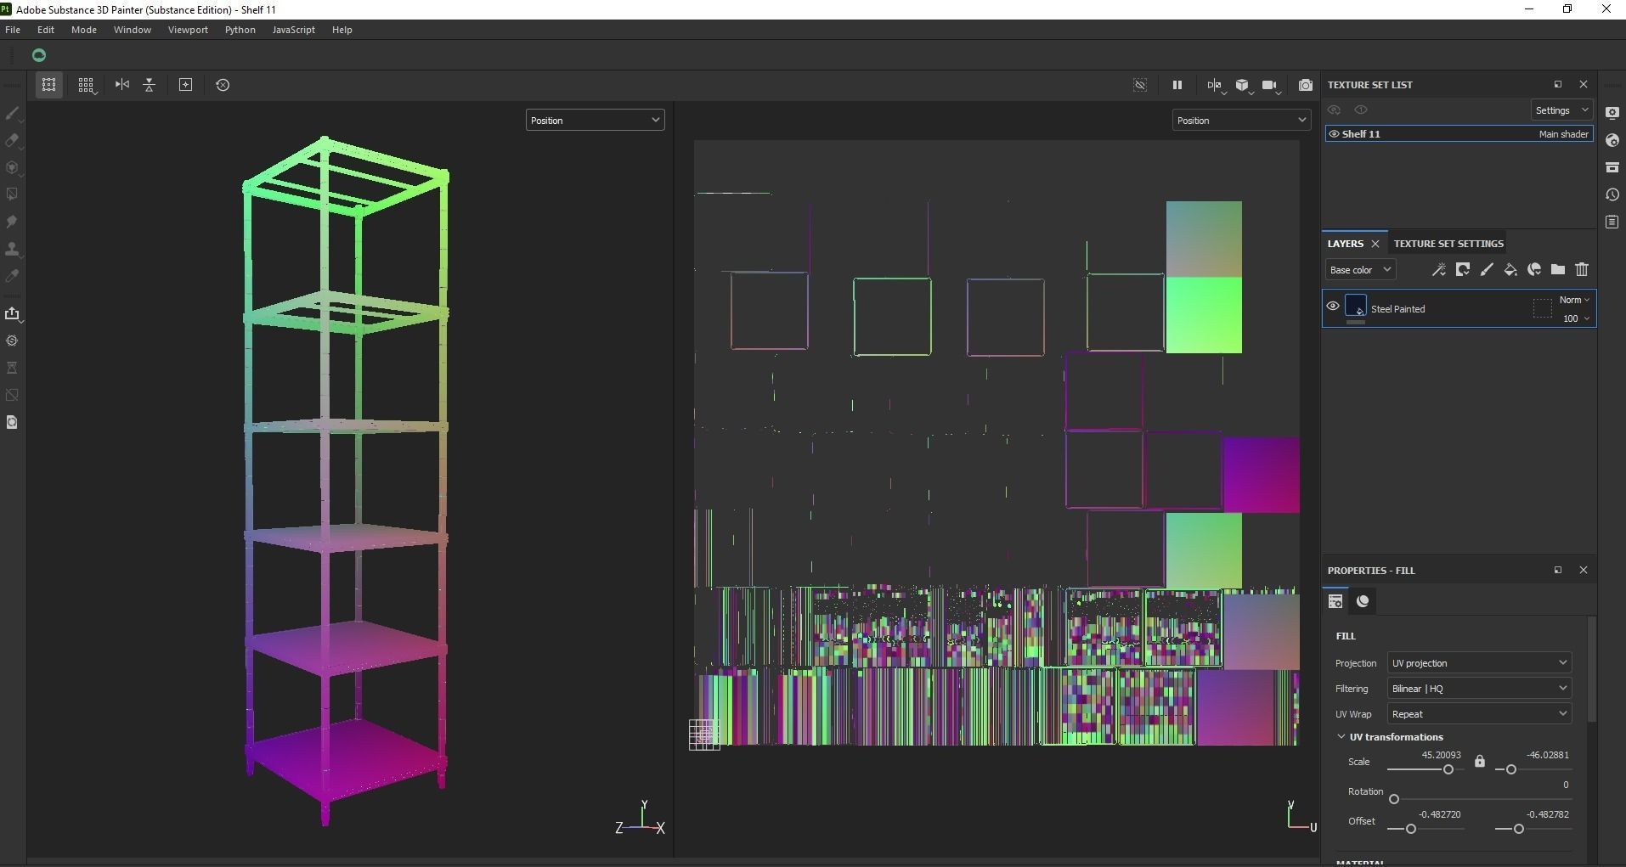Open the 2D viewport Position channel dropdown

coord(1241,121)
